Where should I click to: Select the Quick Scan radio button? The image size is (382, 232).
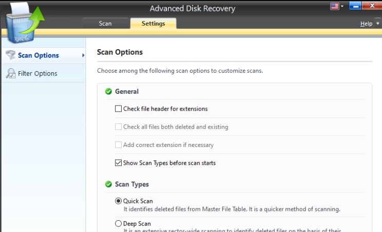click(118, 201)
